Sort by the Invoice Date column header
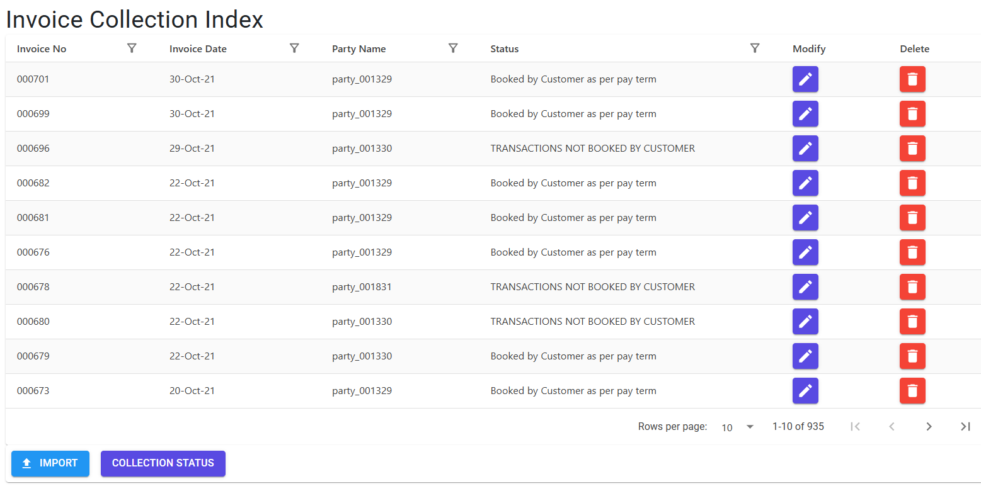The image size is (981, 491). click(198, 49)
